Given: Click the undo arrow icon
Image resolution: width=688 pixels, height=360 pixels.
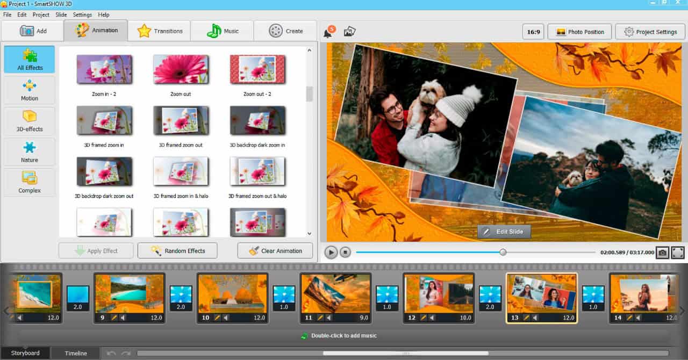Looking at the screenshot, I should [111, 353].
